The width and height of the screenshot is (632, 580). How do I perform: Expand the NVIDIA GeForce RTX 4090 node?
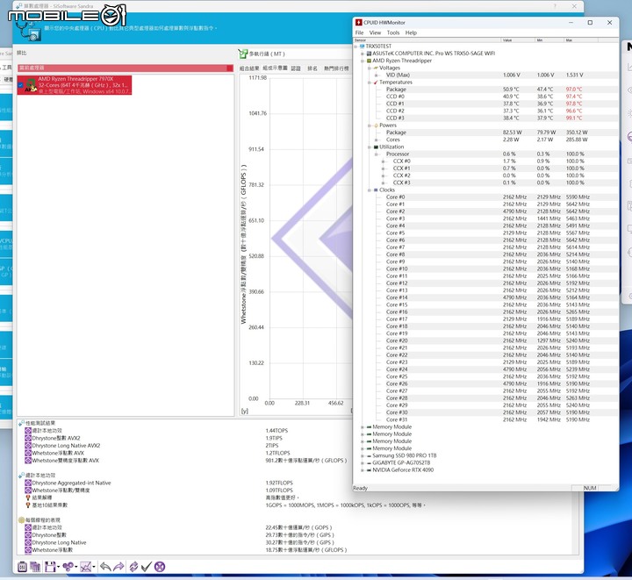click(363, 470)
